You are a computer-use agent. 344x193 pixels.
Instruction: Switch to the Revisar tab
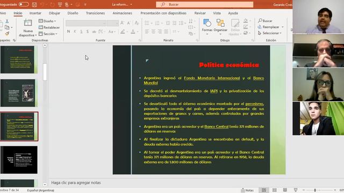tap(200, 13)
